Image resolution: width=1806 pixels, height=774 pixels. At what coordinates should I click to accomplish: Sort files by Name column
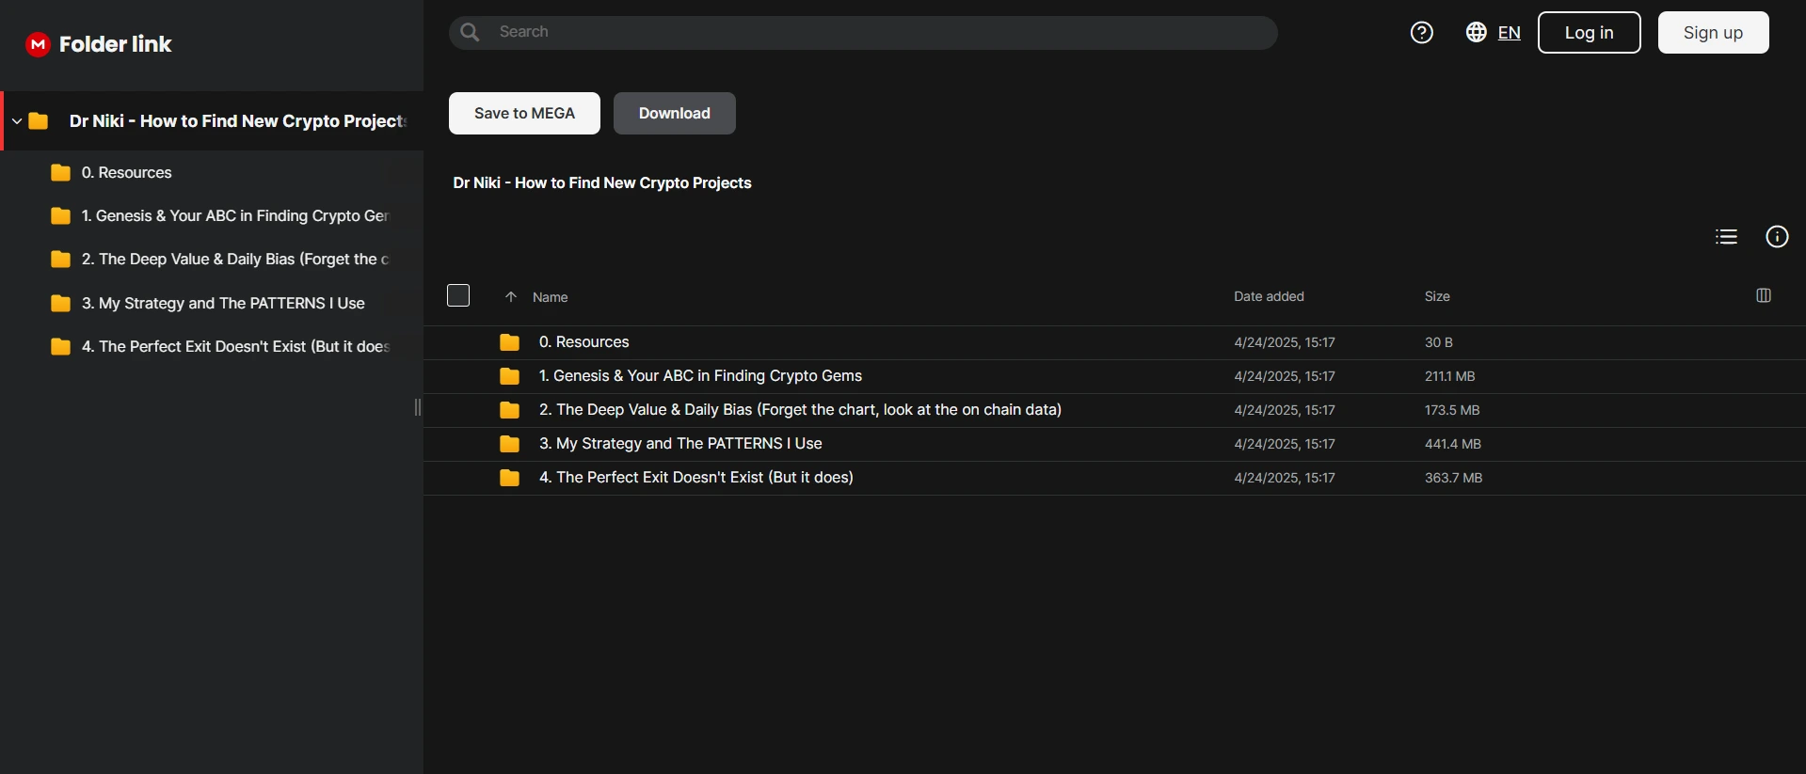click(x=550, y=297)
